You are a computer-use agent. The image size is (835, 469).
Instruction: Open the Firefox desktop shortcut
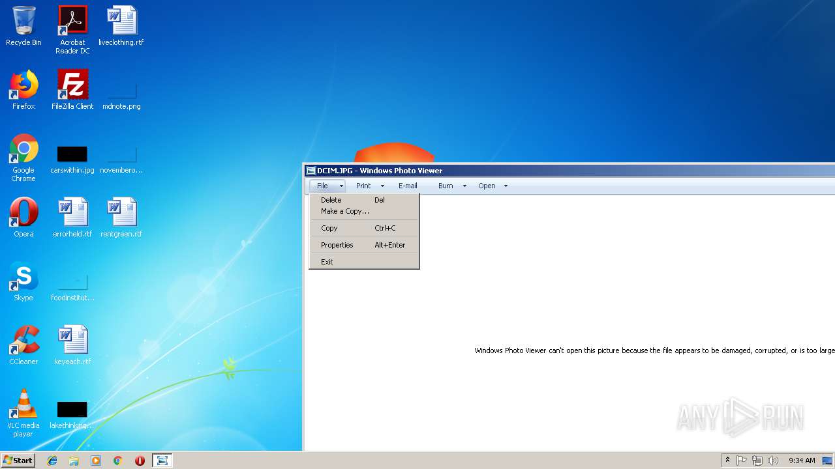click(x=23, y=90)
